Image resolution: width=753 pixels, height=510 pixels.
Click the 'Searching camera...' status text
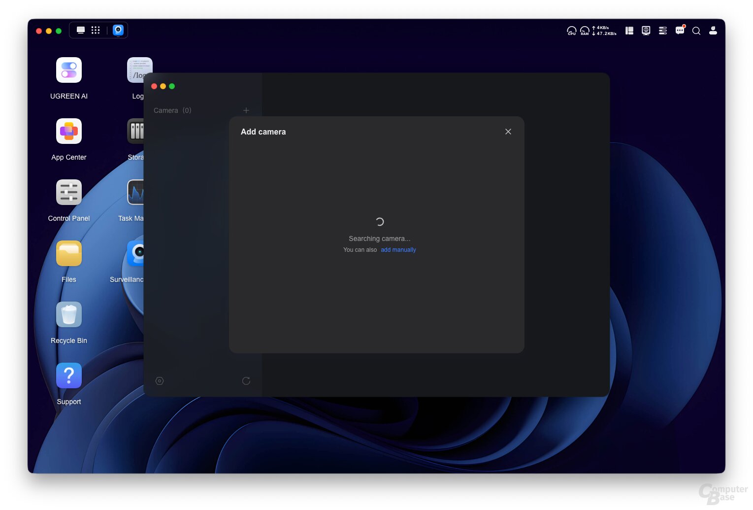point(380,238)
